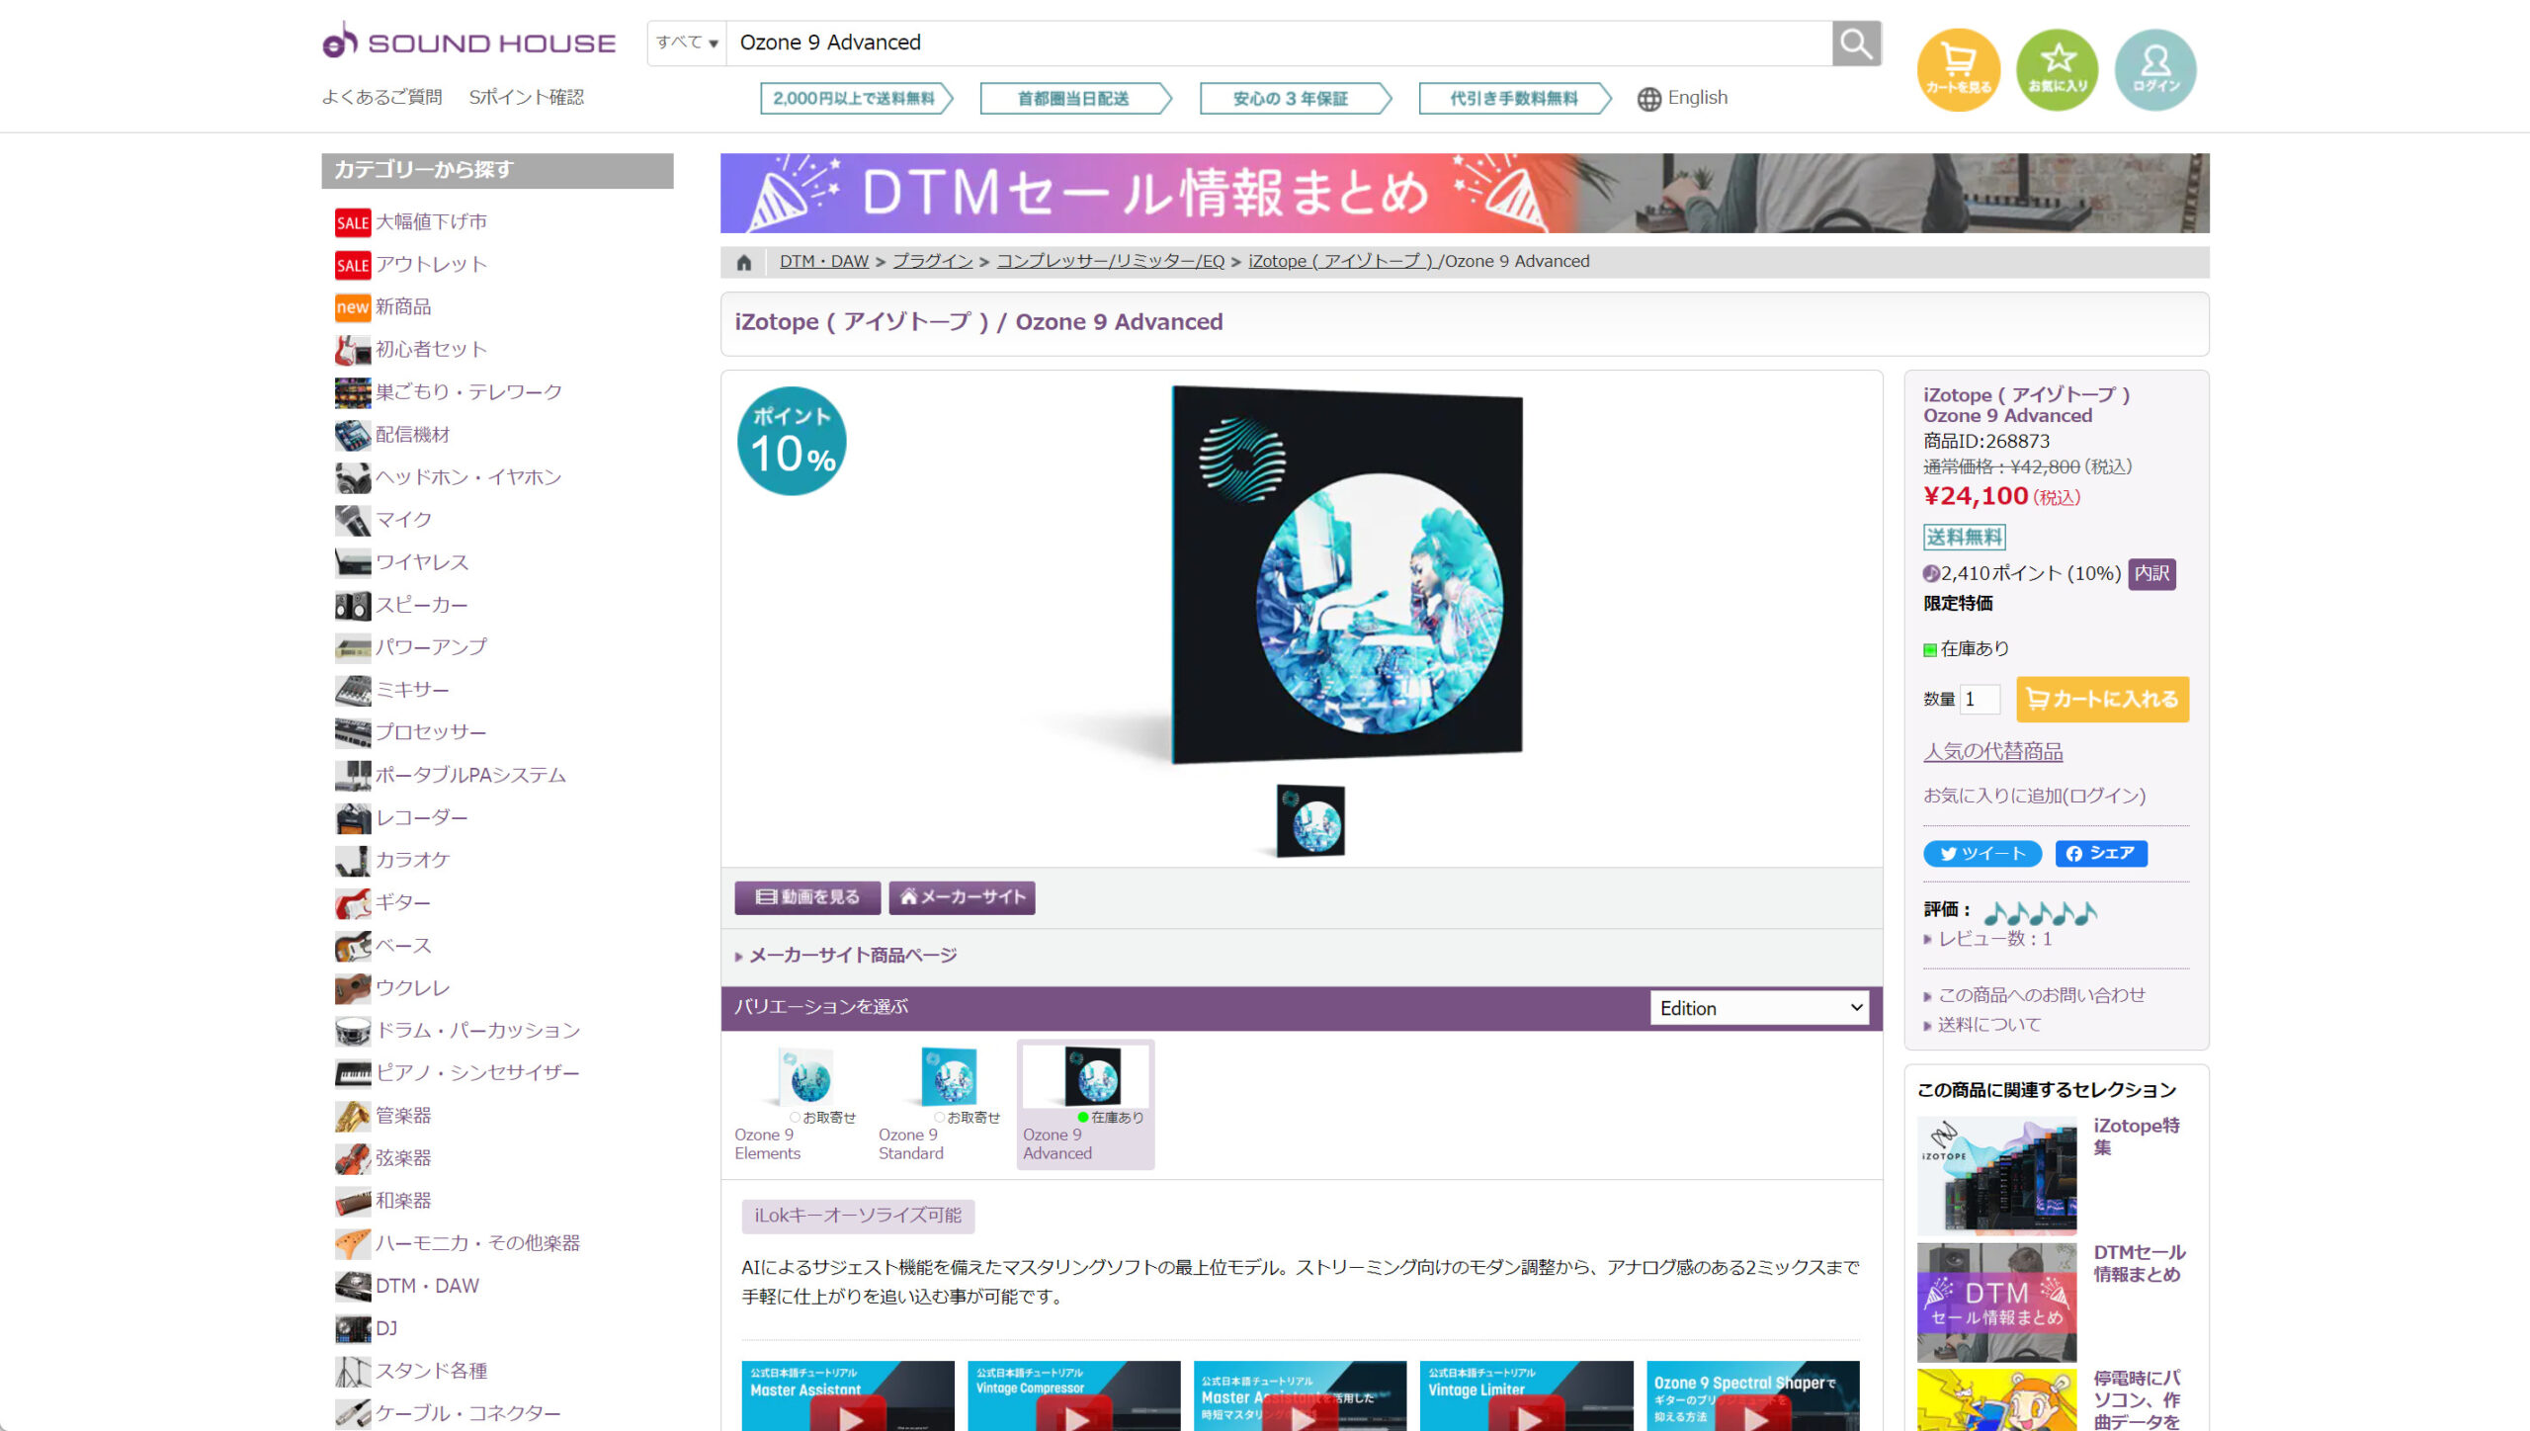Image resolution: width=2530 pixels, height=1431 pixels.
Task: Open 配信機材 category icon
Action: [353, 435]
